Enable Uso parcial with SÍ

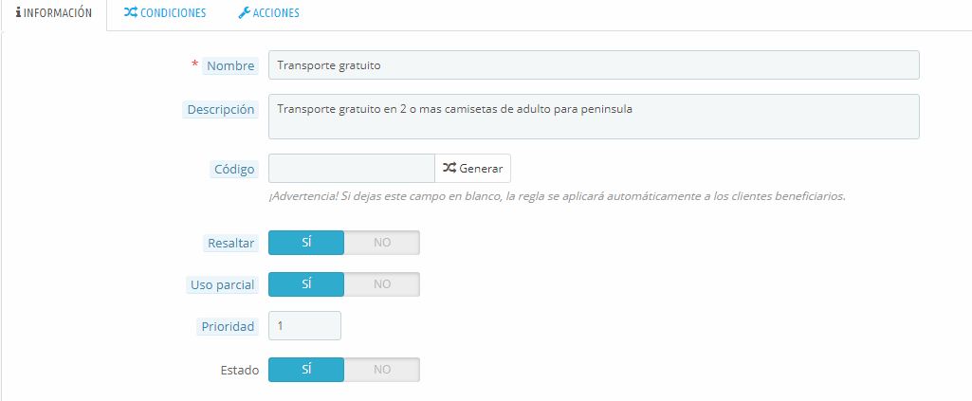[306, 284]
